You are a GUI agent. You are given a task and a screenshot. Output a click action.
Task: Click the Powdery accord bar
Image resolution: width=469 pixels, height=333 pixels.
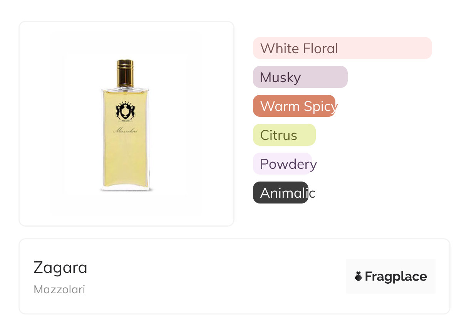282,164
